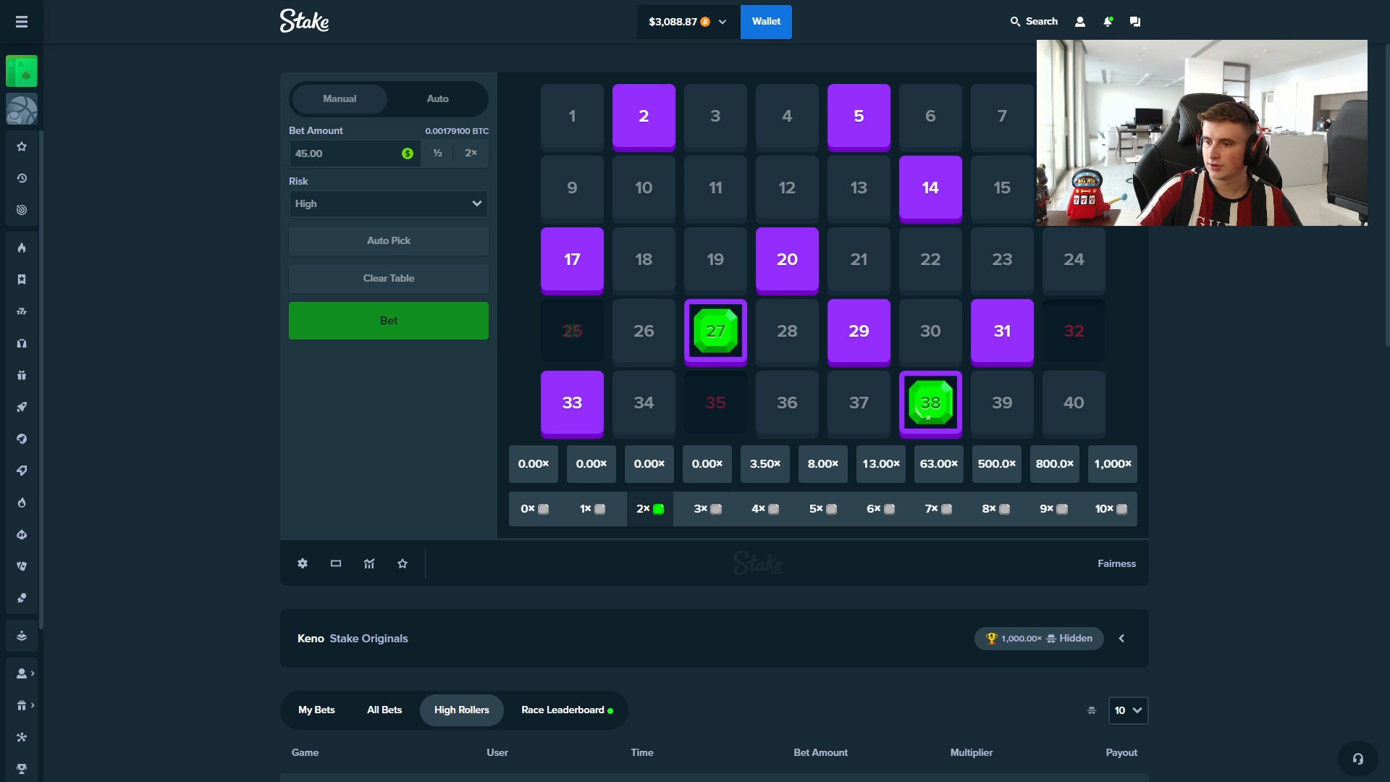Open game settings gear icon

coord(303,563)
